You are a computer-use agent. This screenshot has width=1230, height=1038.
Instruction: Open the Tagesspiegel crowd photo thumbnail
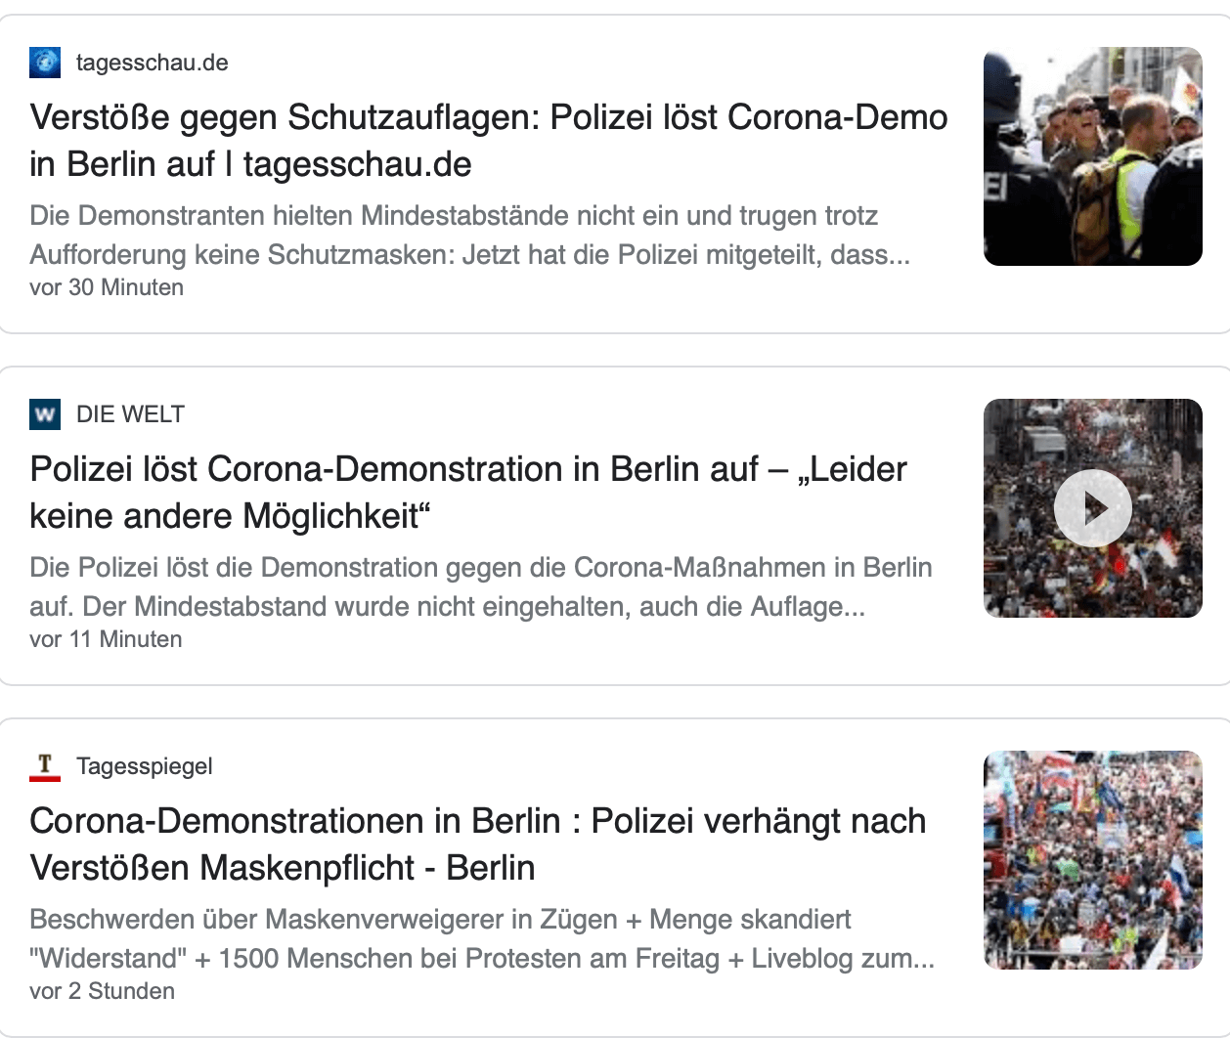(x=1092, y=860)
